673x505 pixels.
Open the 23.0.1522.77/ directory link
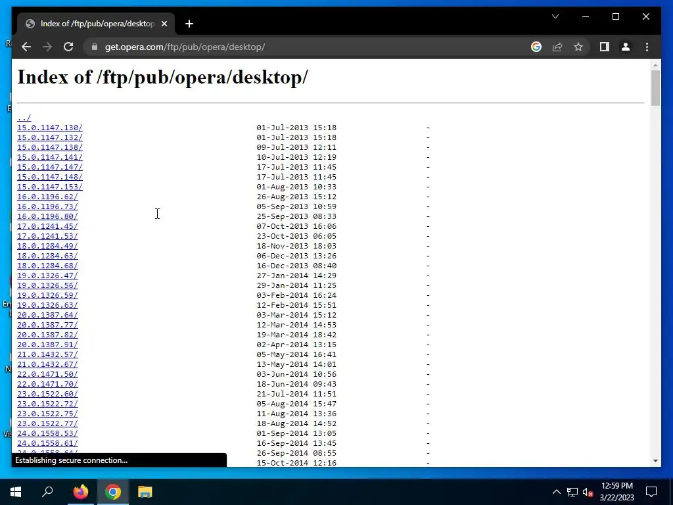[47, 424]
